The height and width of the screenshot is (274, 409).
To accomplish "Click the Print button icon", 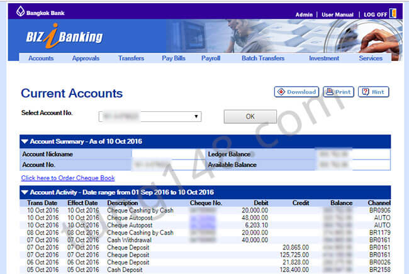I will [x=330, y=92].
